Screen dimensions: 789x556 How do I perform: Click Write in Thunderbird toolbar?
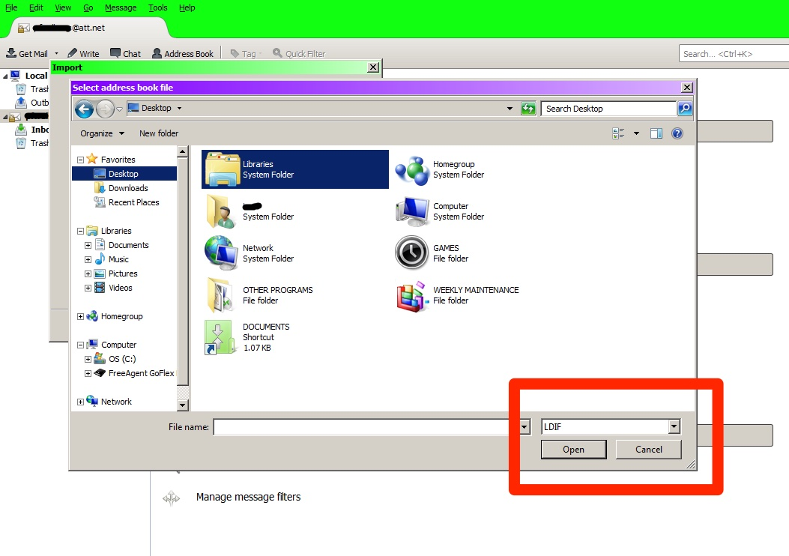(x=83, y=53)
